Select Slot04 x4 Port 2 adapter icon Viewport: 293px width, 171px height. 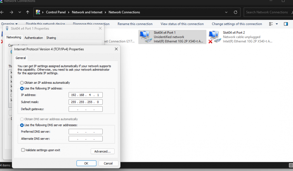(x=214, y=37)
